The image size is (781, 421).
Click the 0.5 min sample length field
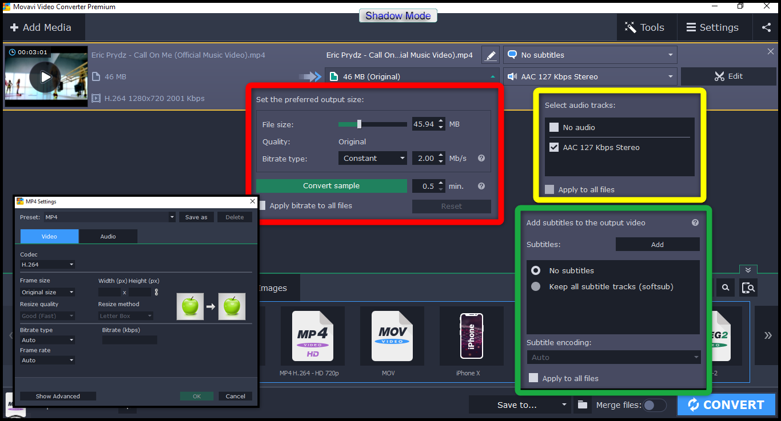(x=424, y=186)
